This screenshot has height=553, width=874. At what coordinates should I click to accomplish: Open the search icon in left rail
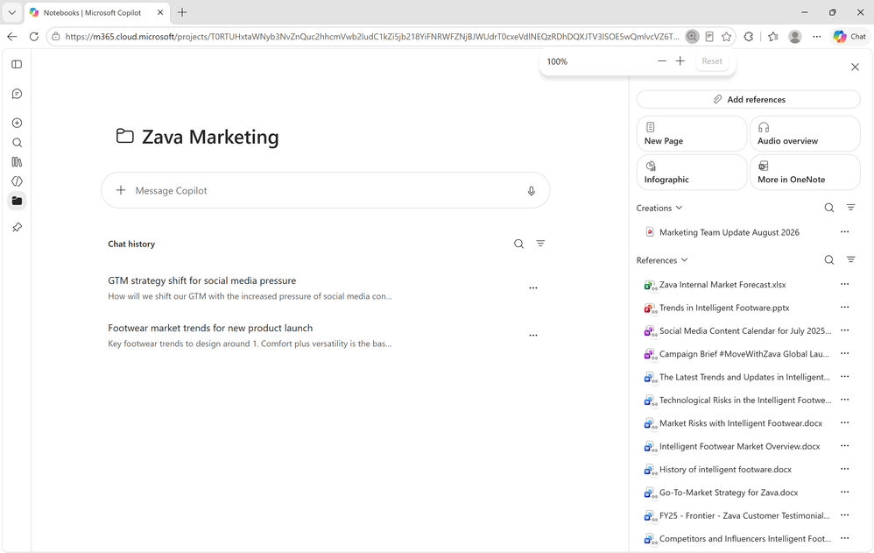tap(17, 142)
